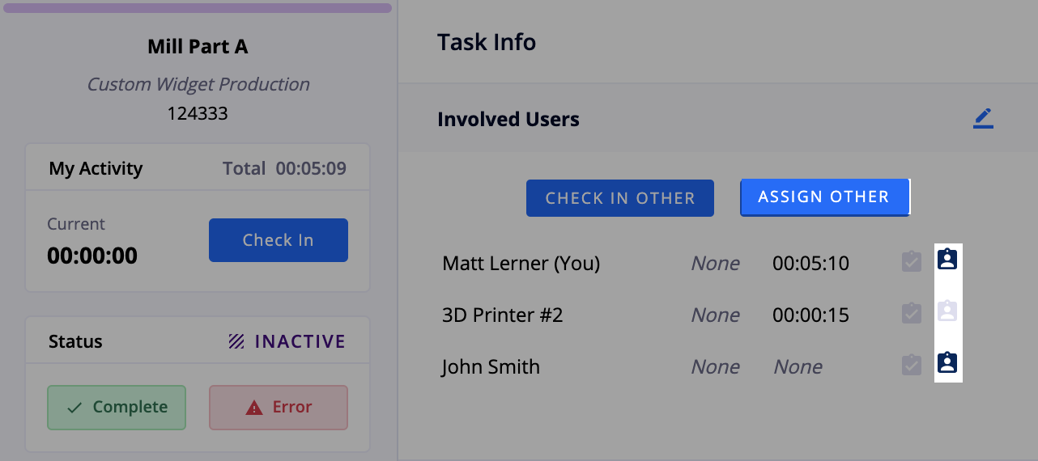
Task: Click clipboard check icon for 3D Printer #2
Action: [912, 313]
